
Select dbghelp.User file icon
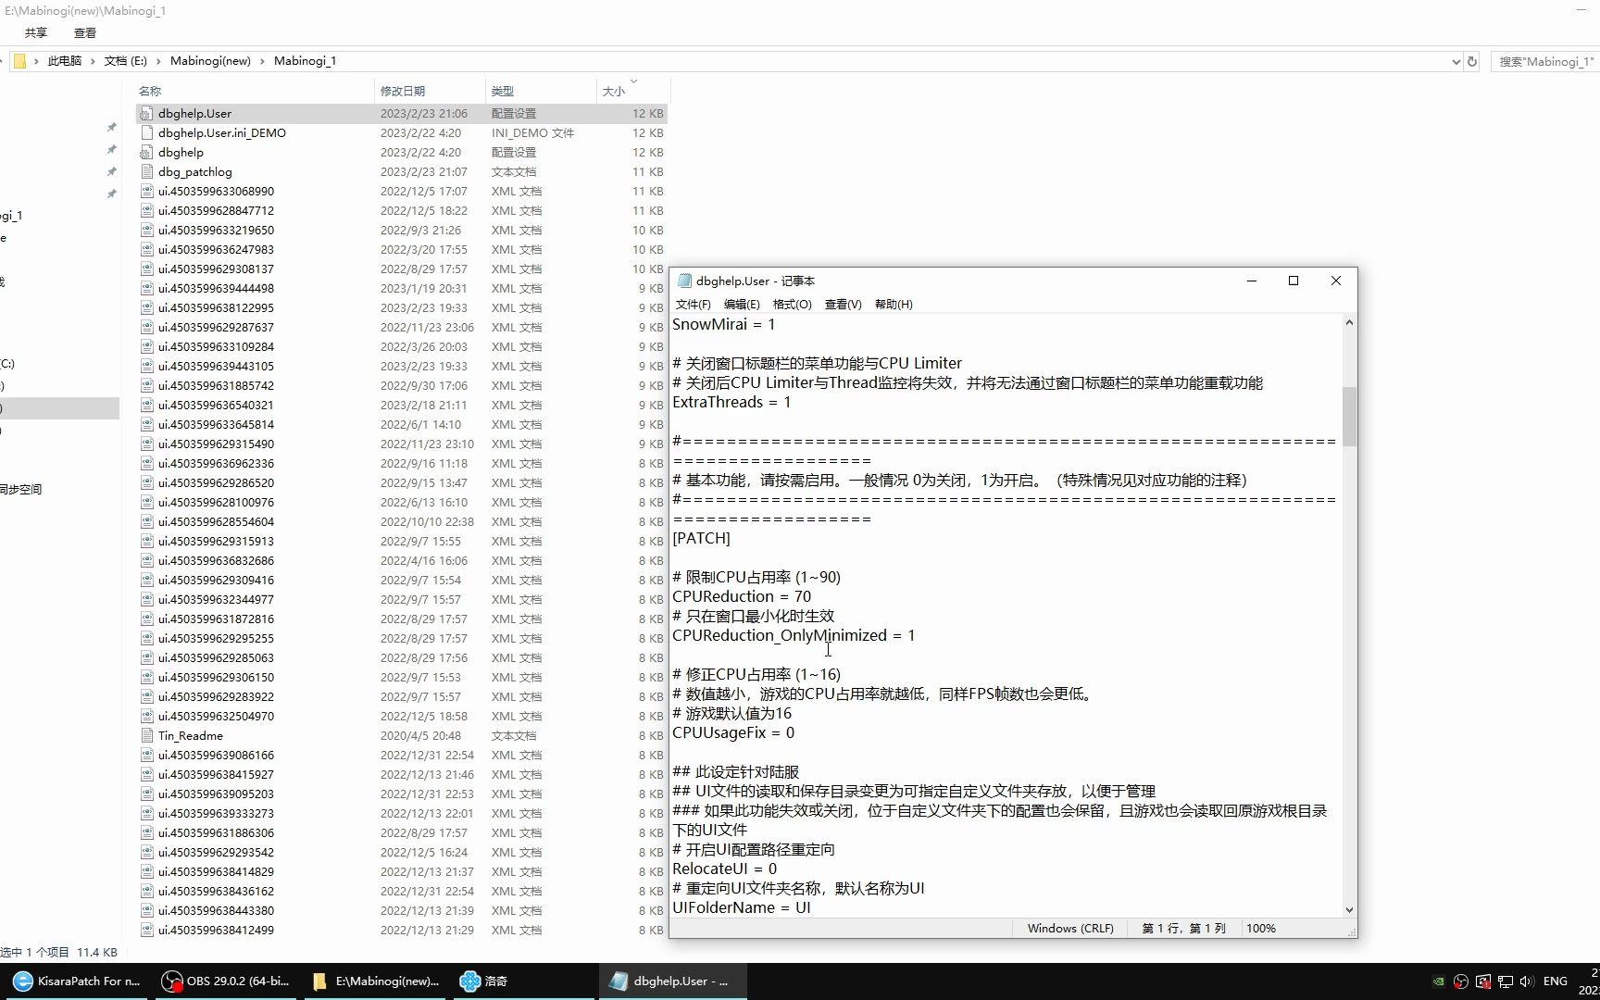point(146,113)
